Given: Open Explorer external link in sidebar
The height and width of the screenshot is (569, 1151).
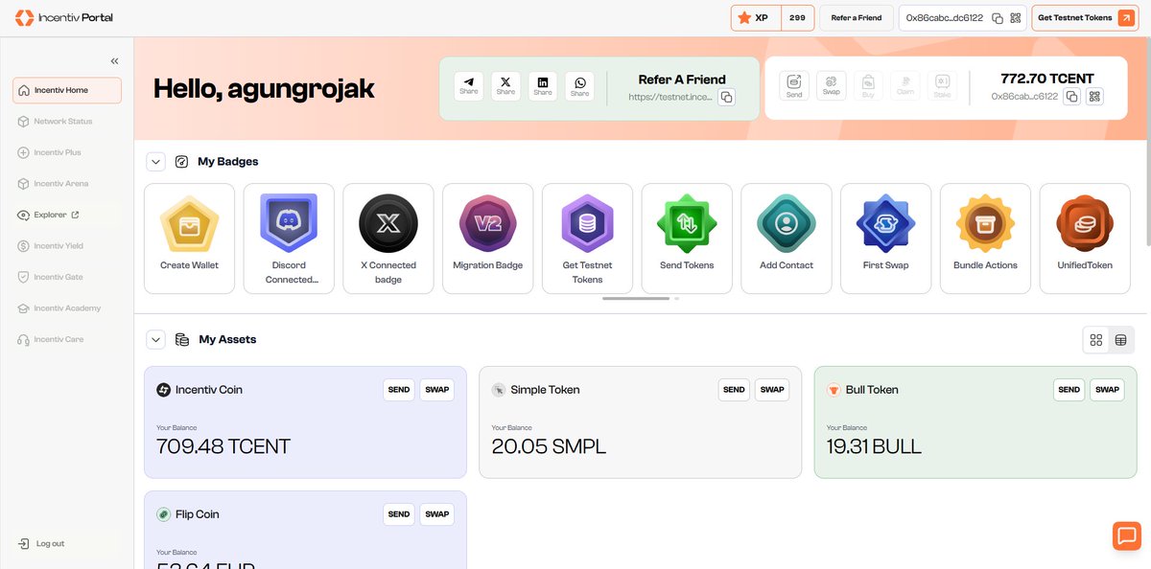Looking at the screenshot, I should (67, 215).
